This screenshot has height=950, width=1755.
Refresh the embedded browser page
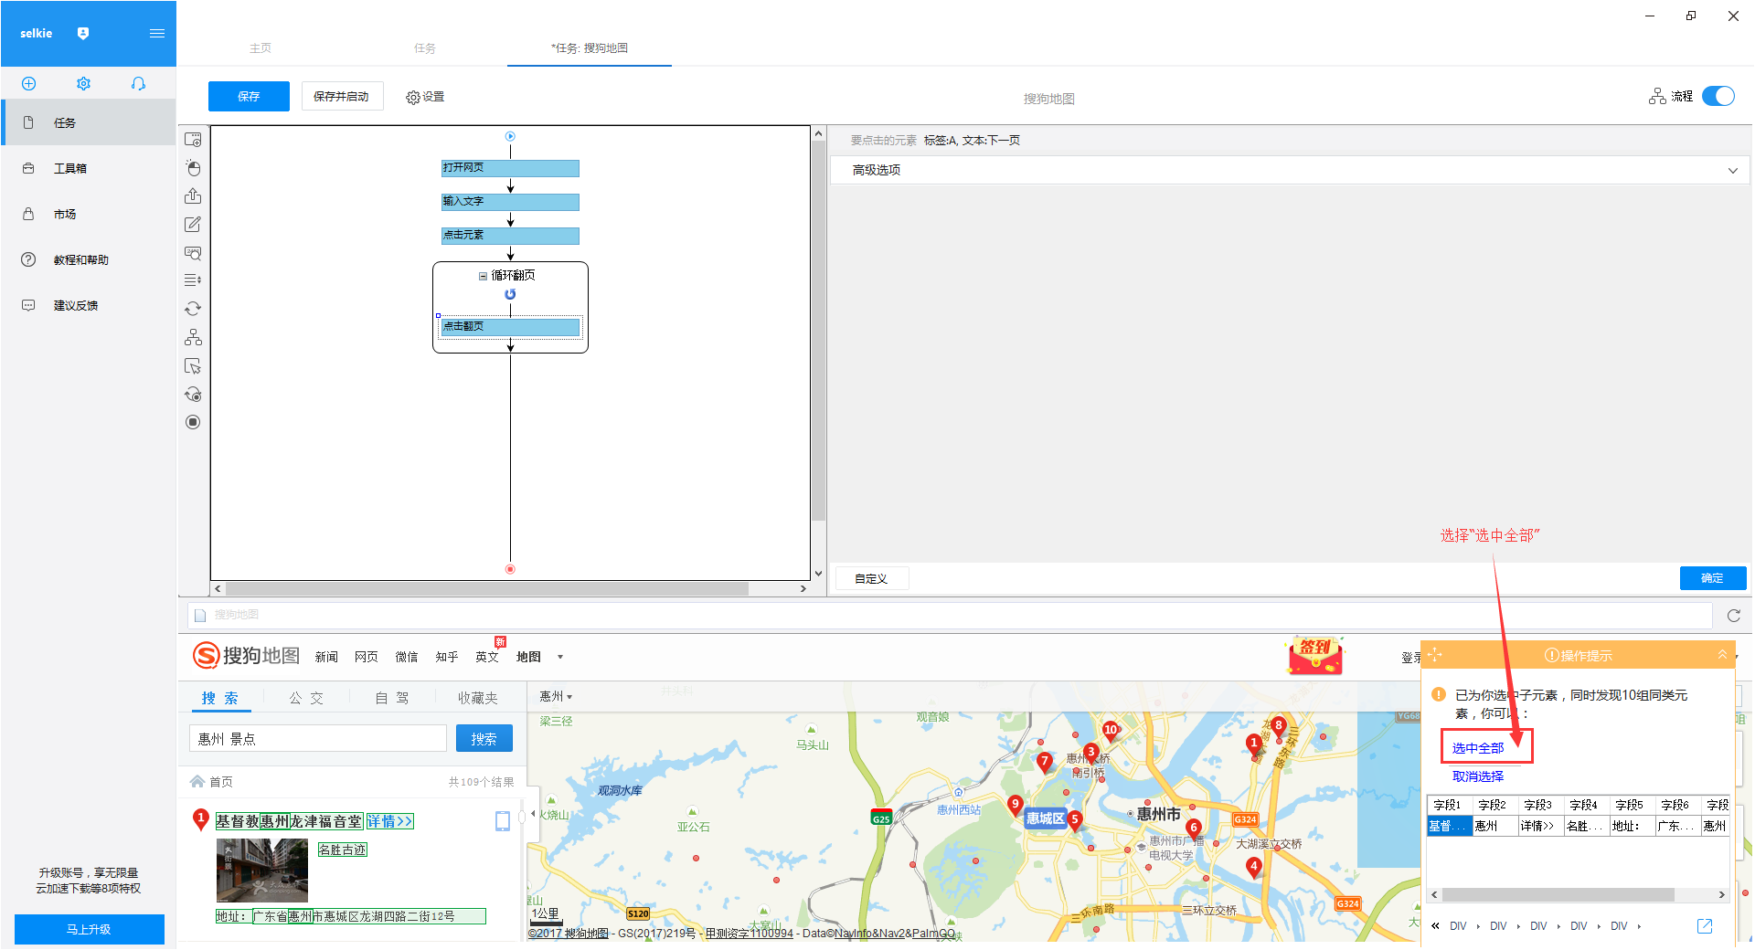pos(1733,616)
